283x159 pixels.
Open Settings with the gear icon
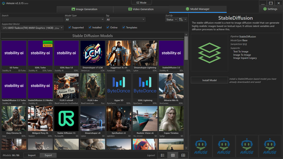coord(270,9)
